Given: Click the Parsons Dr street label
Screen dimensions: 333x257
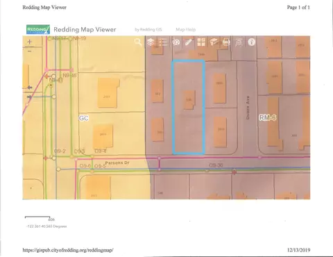Looking at the screenshot, I should pyautogui.click(x=117, y=163).
